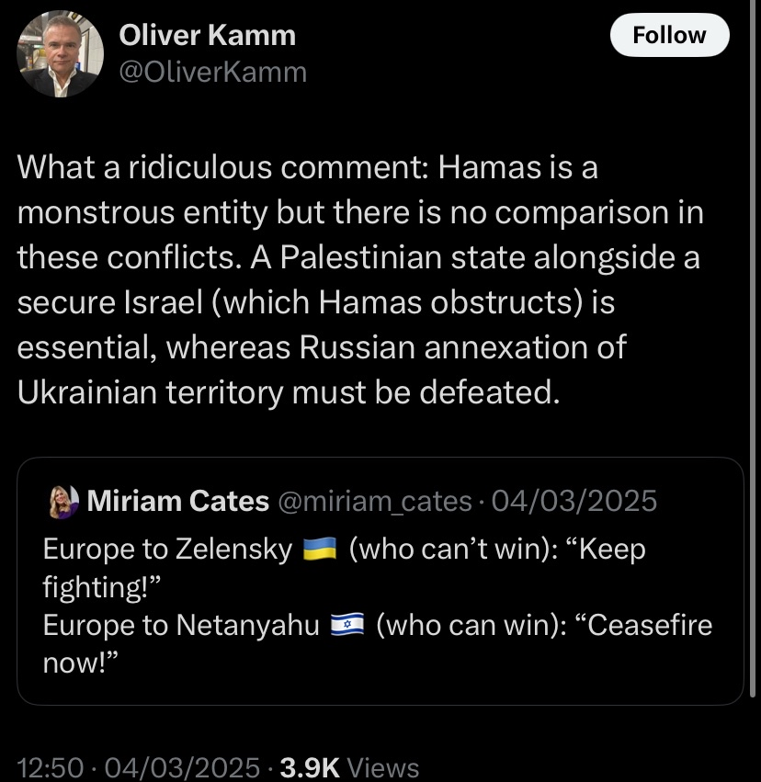Image resolution: width=761 pixels, height=782 pixels.
Task: View the 3.9K Views count
Action: 349,767
